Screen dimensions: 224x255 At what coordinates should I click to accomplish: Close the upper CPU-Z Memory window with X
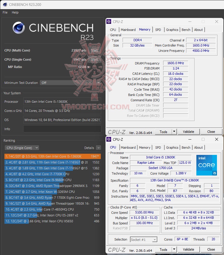click(x=217, y=21)
